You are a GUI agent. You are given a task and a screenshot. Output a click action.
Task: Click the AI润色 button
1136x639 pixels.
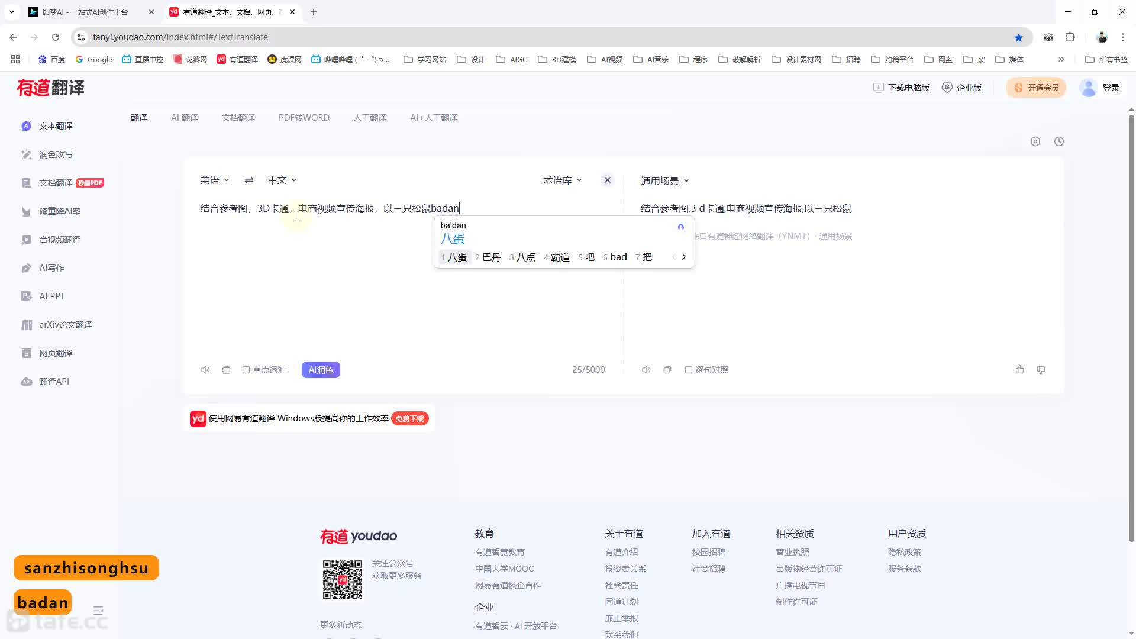[321, 370]
